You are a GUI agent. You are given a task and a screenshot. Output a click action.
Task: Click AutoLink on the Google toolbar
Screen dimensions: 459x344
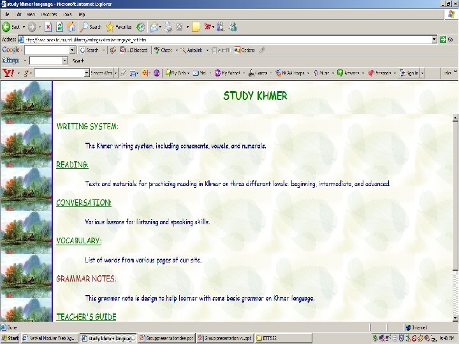tap(192, 50)
